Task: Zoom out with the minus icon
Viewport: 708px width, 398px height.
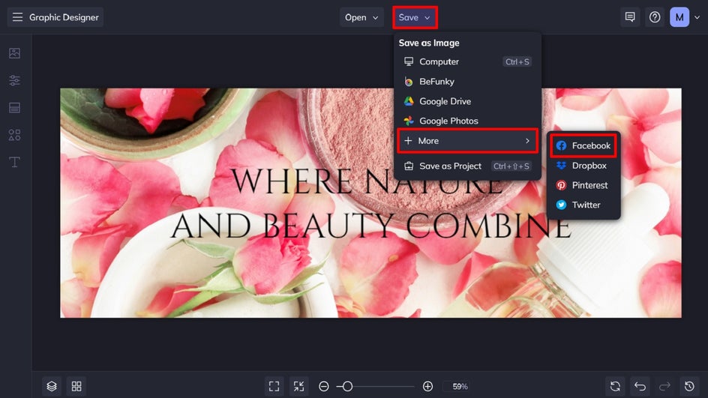Action: tap(324, 386)
